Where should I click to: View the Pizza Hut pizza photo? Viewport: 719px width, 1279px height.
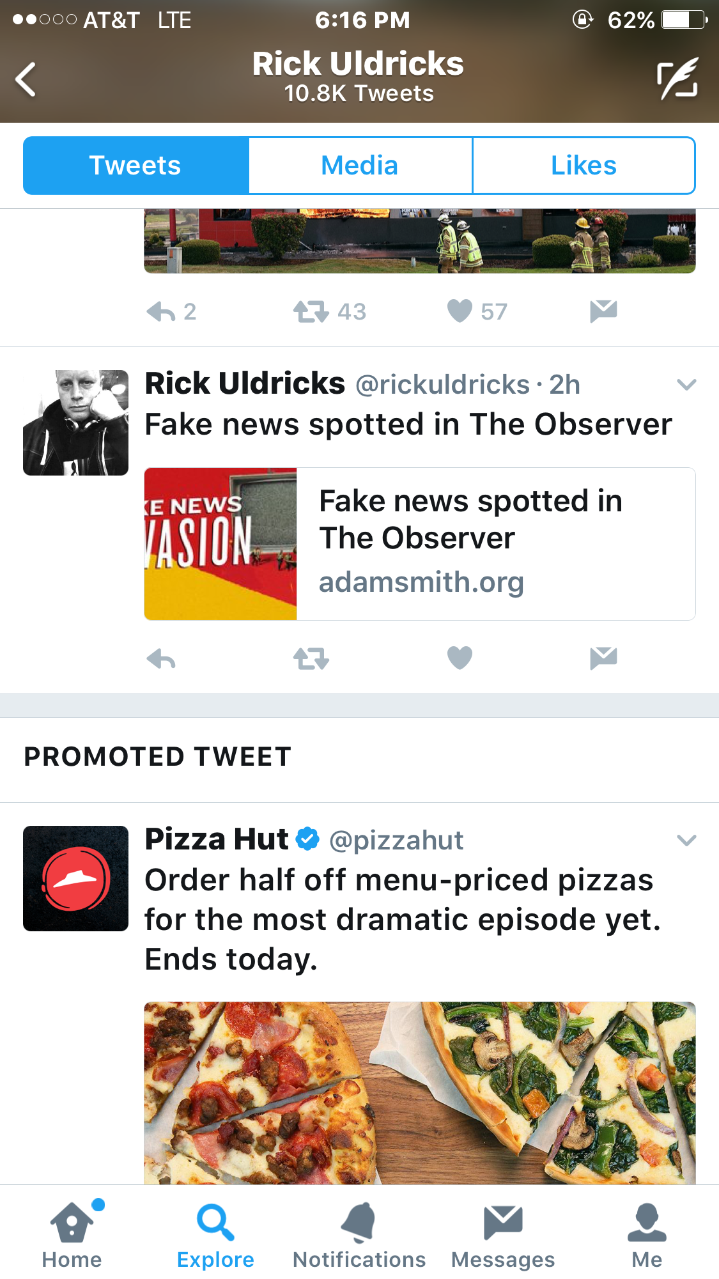coord(419,1093)
